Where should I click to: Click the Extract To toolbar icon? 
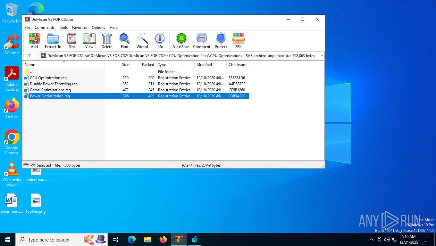click(x=53, y=41)
